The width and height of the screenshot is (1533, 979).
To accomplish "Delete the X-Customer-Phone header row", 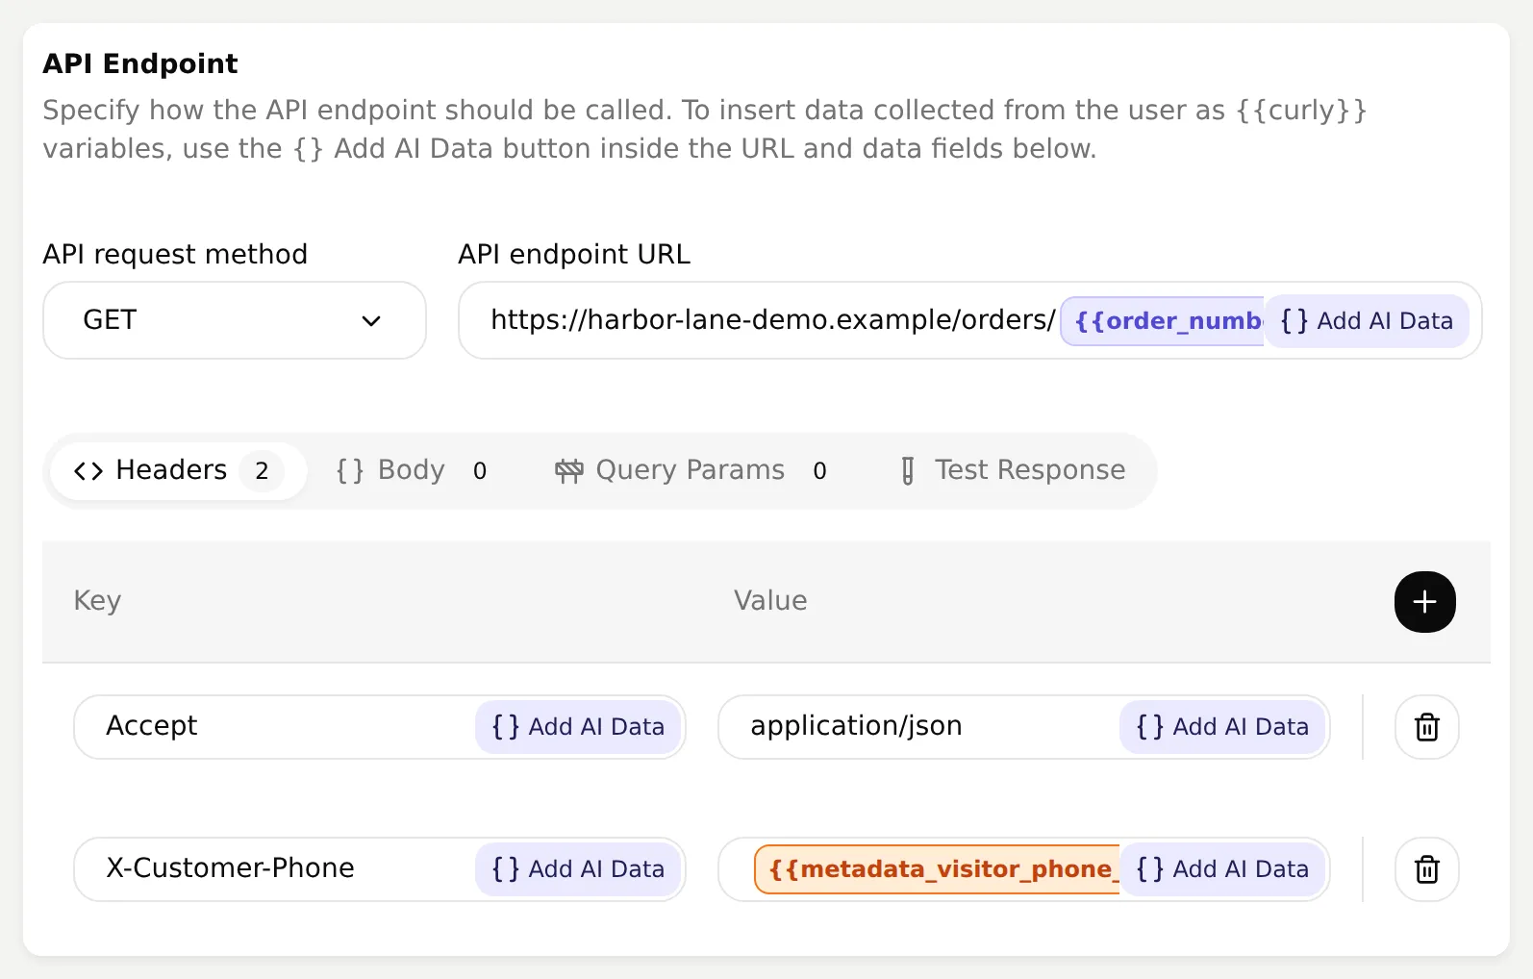I will (1427, 869).
